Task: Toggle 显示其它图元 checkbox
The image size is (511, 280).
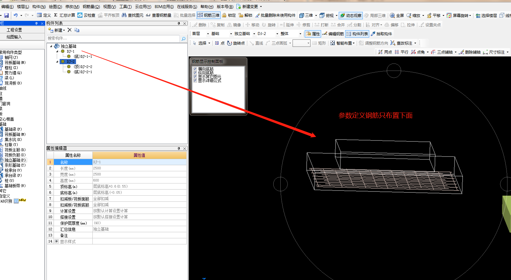Action: pyautogui.click(x=195, y=77)
